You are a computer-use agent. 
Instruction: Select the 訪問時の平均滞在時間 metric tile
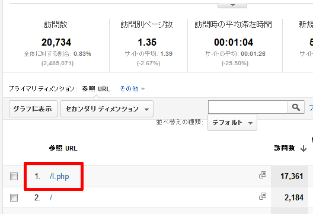point(235,46)
